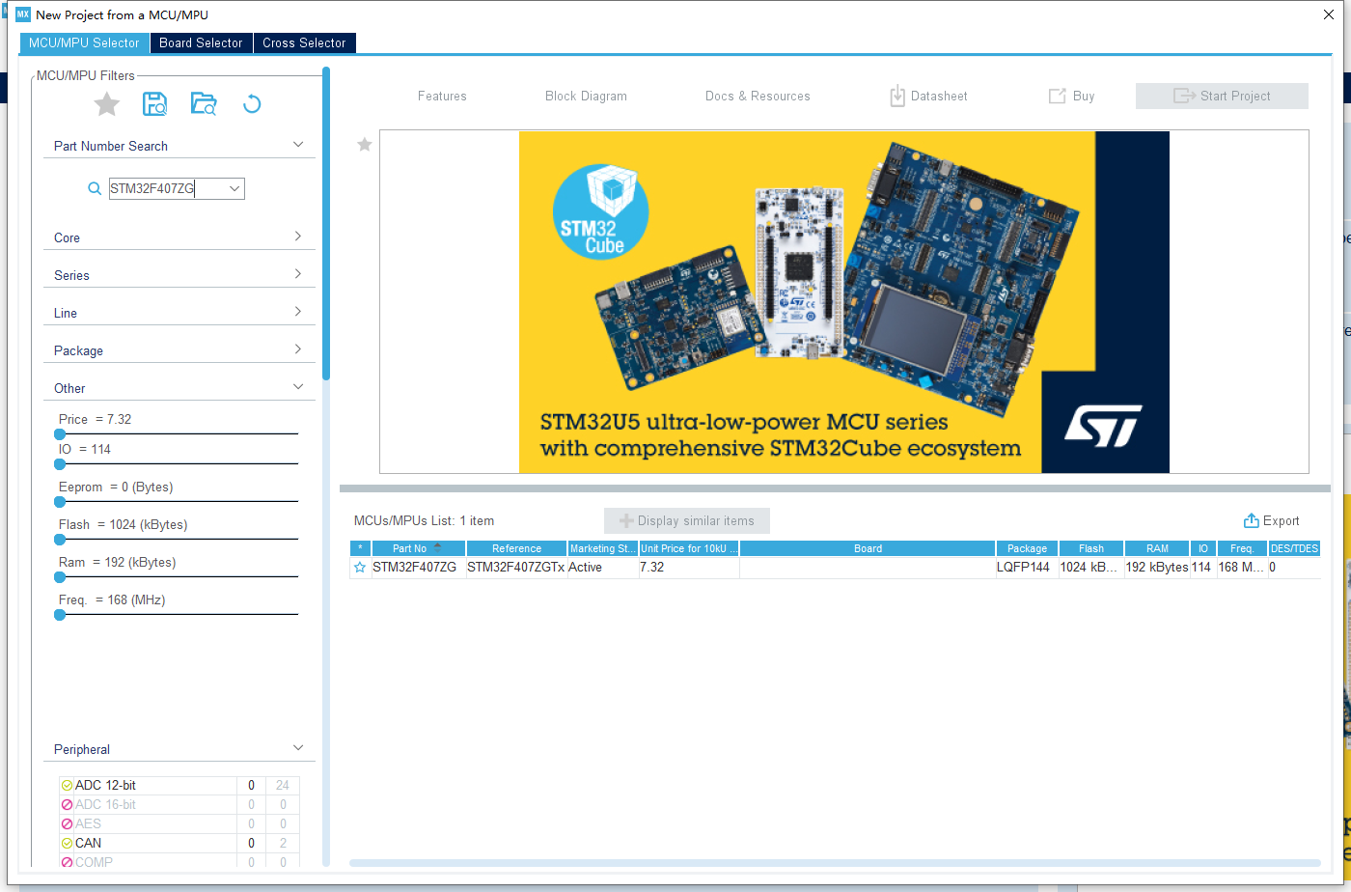Click the Export upload icon
The width and height of the screenshot is (1351, 892).
(1252, 520)
